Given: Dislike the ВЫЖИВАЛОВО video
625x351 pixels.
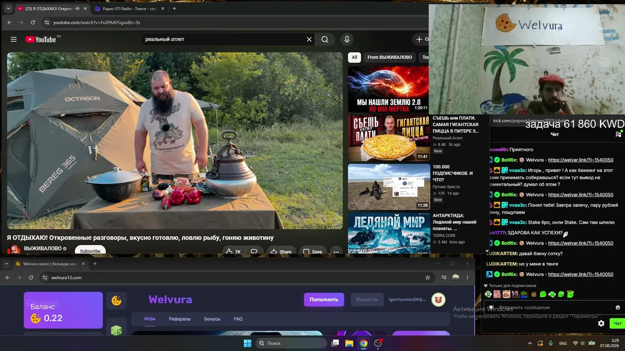Looking at the screenshot, I should click(x=254, y=252).
